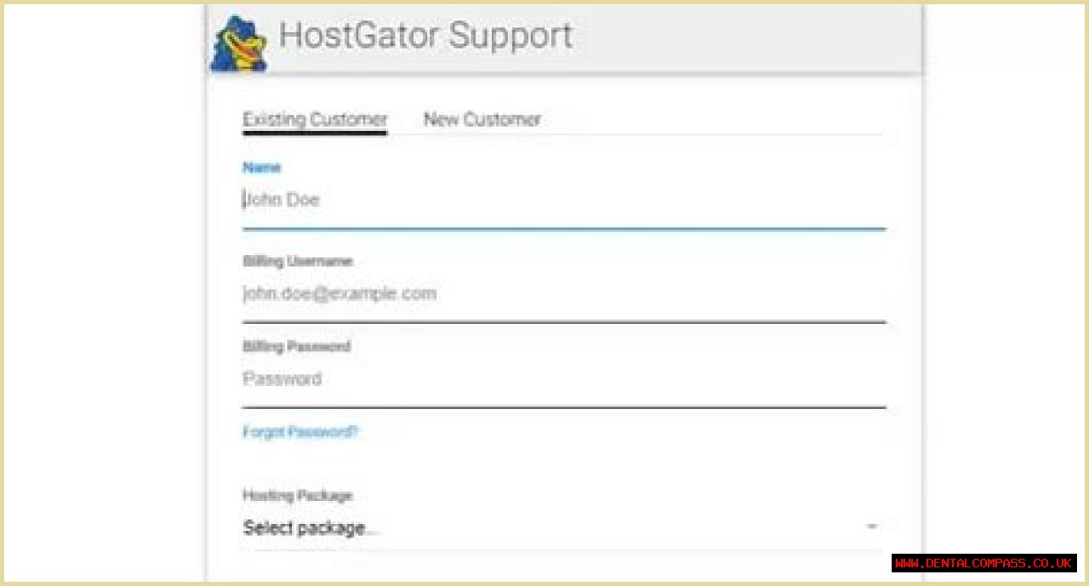The image size is (1089, 586).
Task: Click the John Doe placeholder text
Action: [x=282, y=201]
